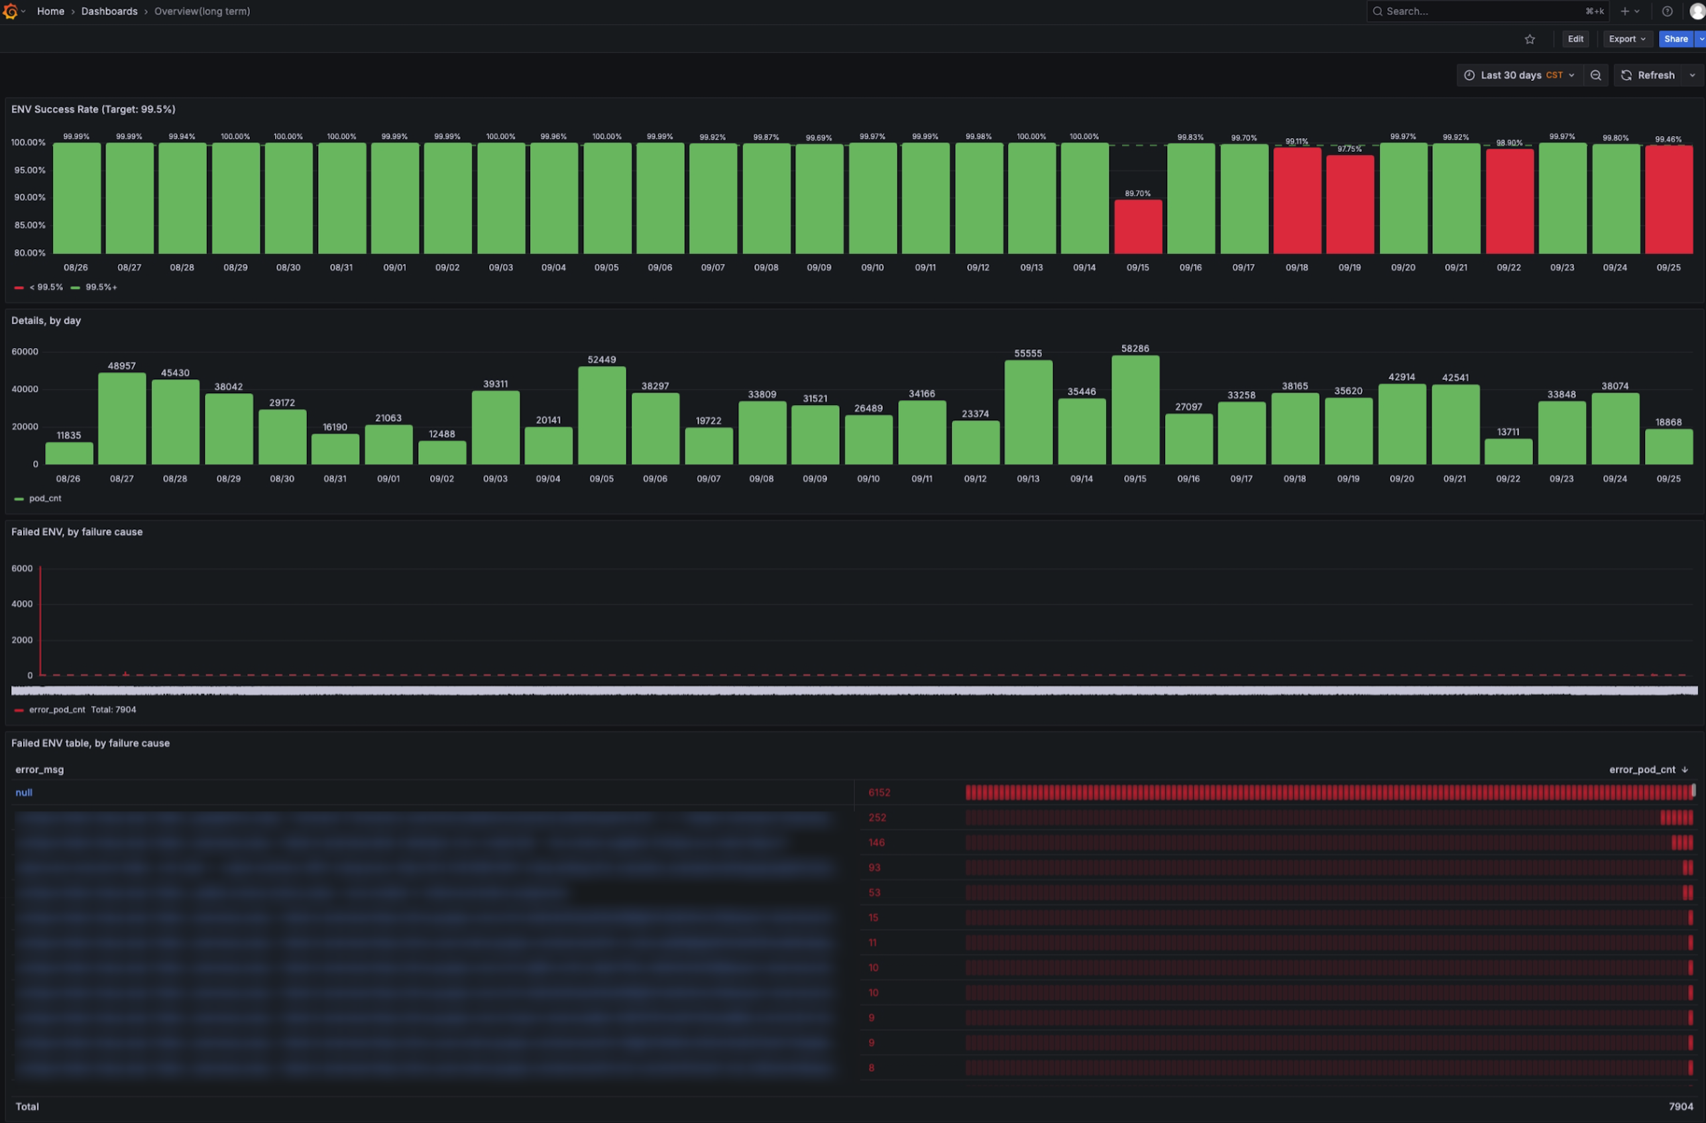Navigate to Dashboards breadcrumb

tap(109, 11)
